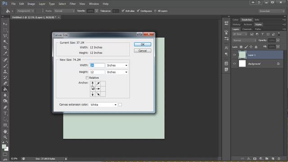
Task: Select the Eyedropper tool
Action: point(5,54)
